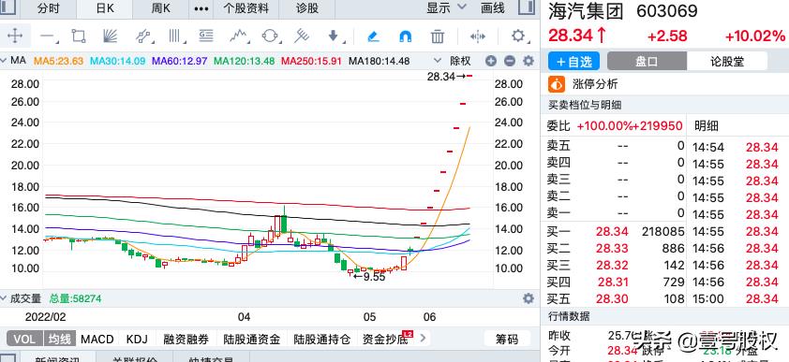Switch to 周K chart tab
This screenshot has width=789, height=362.
(161, 8)
